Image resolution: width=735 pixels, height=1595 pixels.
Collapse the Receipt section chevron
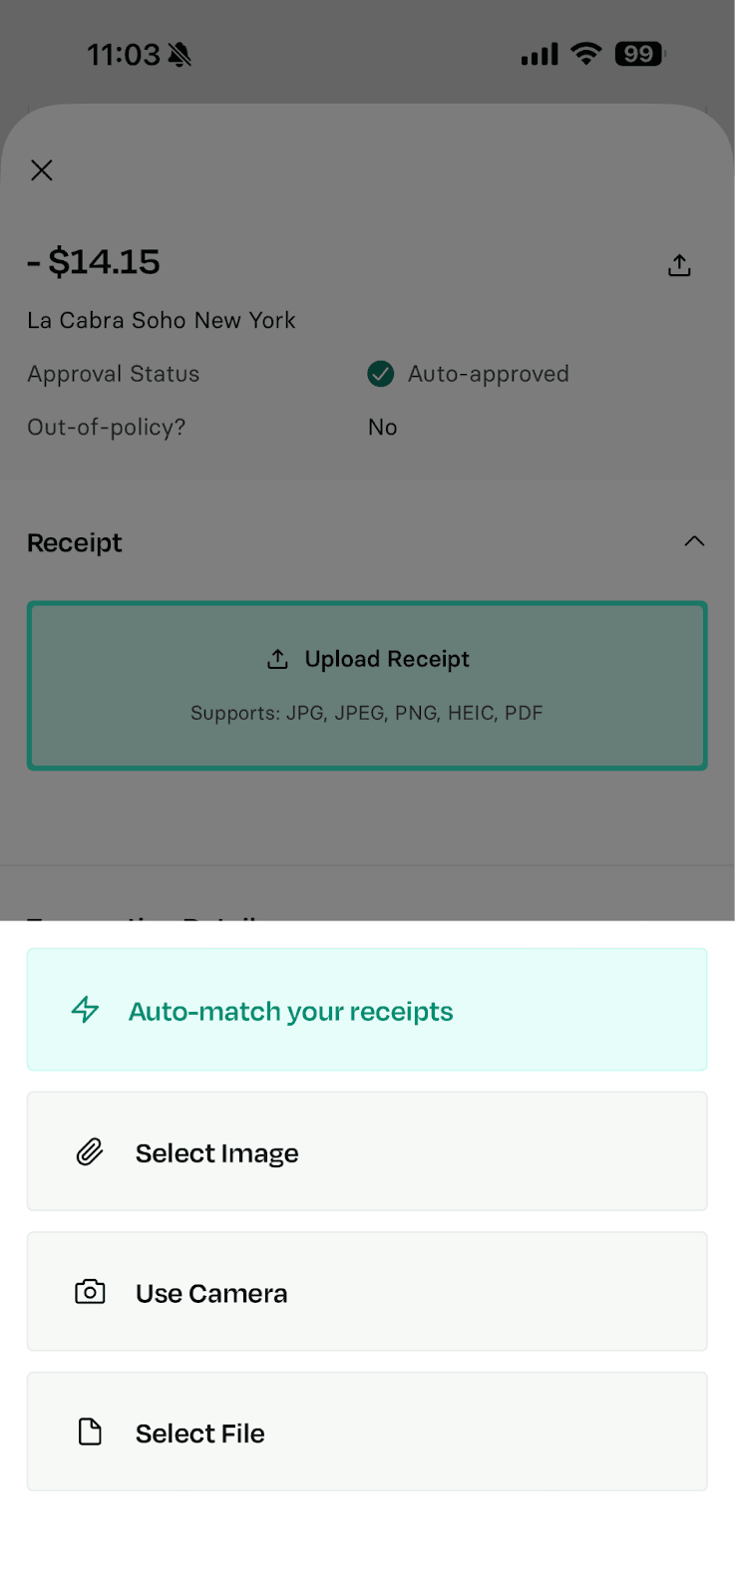coord(694,541)
